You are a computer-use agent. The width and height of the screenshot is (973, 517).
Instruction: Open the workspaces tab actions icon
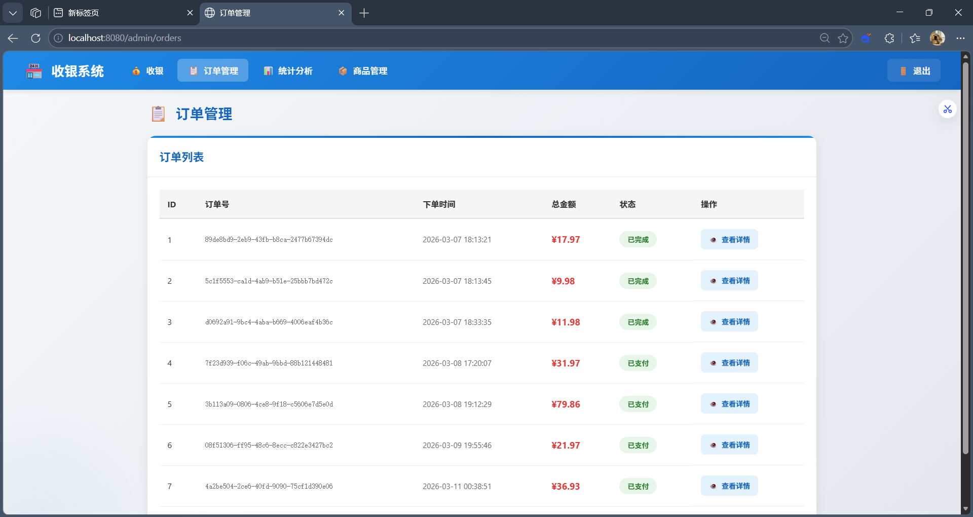coord(35,13)
